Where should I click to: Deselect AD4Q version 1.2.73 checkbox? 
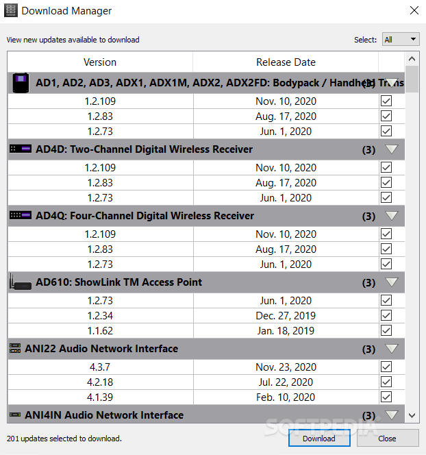point(386,264)
